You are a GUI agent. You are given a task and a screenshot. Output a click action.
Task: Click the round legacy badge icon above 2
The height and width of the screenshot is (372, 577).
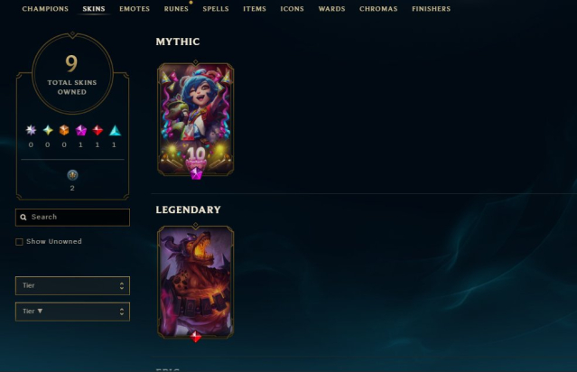click(72, 175)
